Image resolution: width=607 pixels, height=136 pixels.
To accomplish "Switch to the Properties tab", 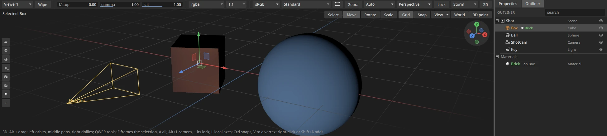I will [508, 4].
